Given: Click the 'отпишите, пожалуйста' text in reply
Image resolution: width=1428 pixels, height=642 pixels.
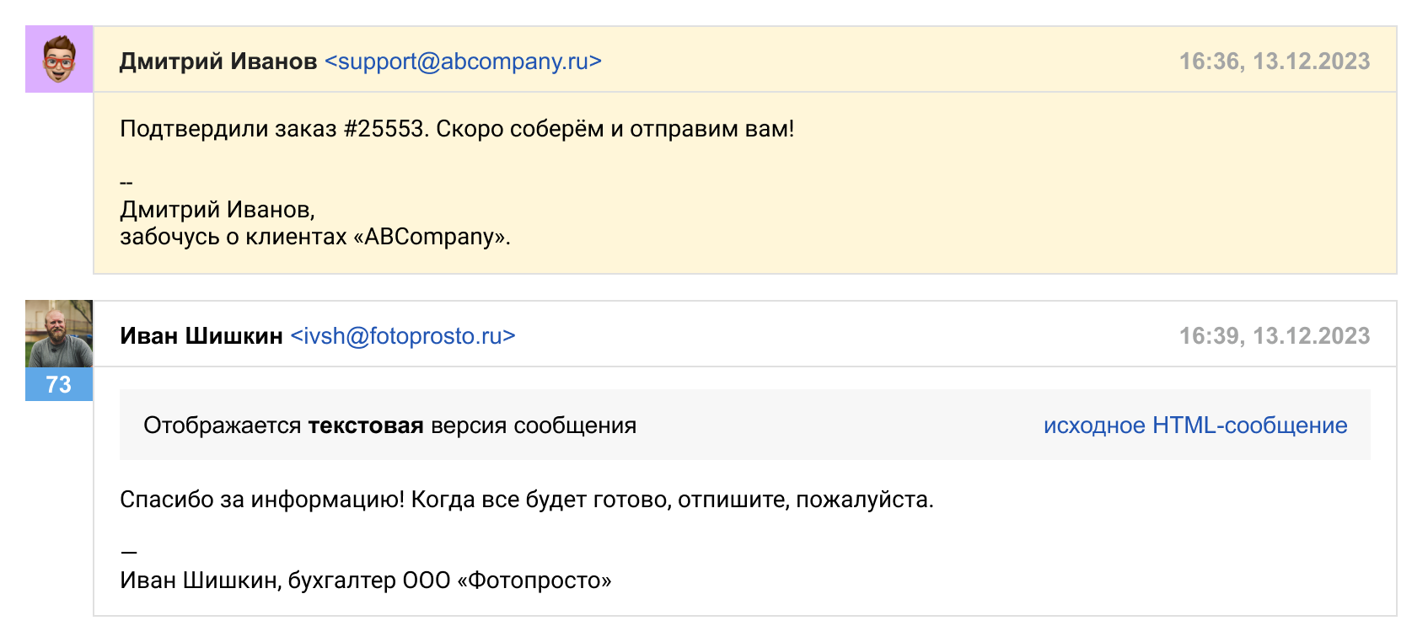Looking at the screenshot, I should (x=805, y=500).
